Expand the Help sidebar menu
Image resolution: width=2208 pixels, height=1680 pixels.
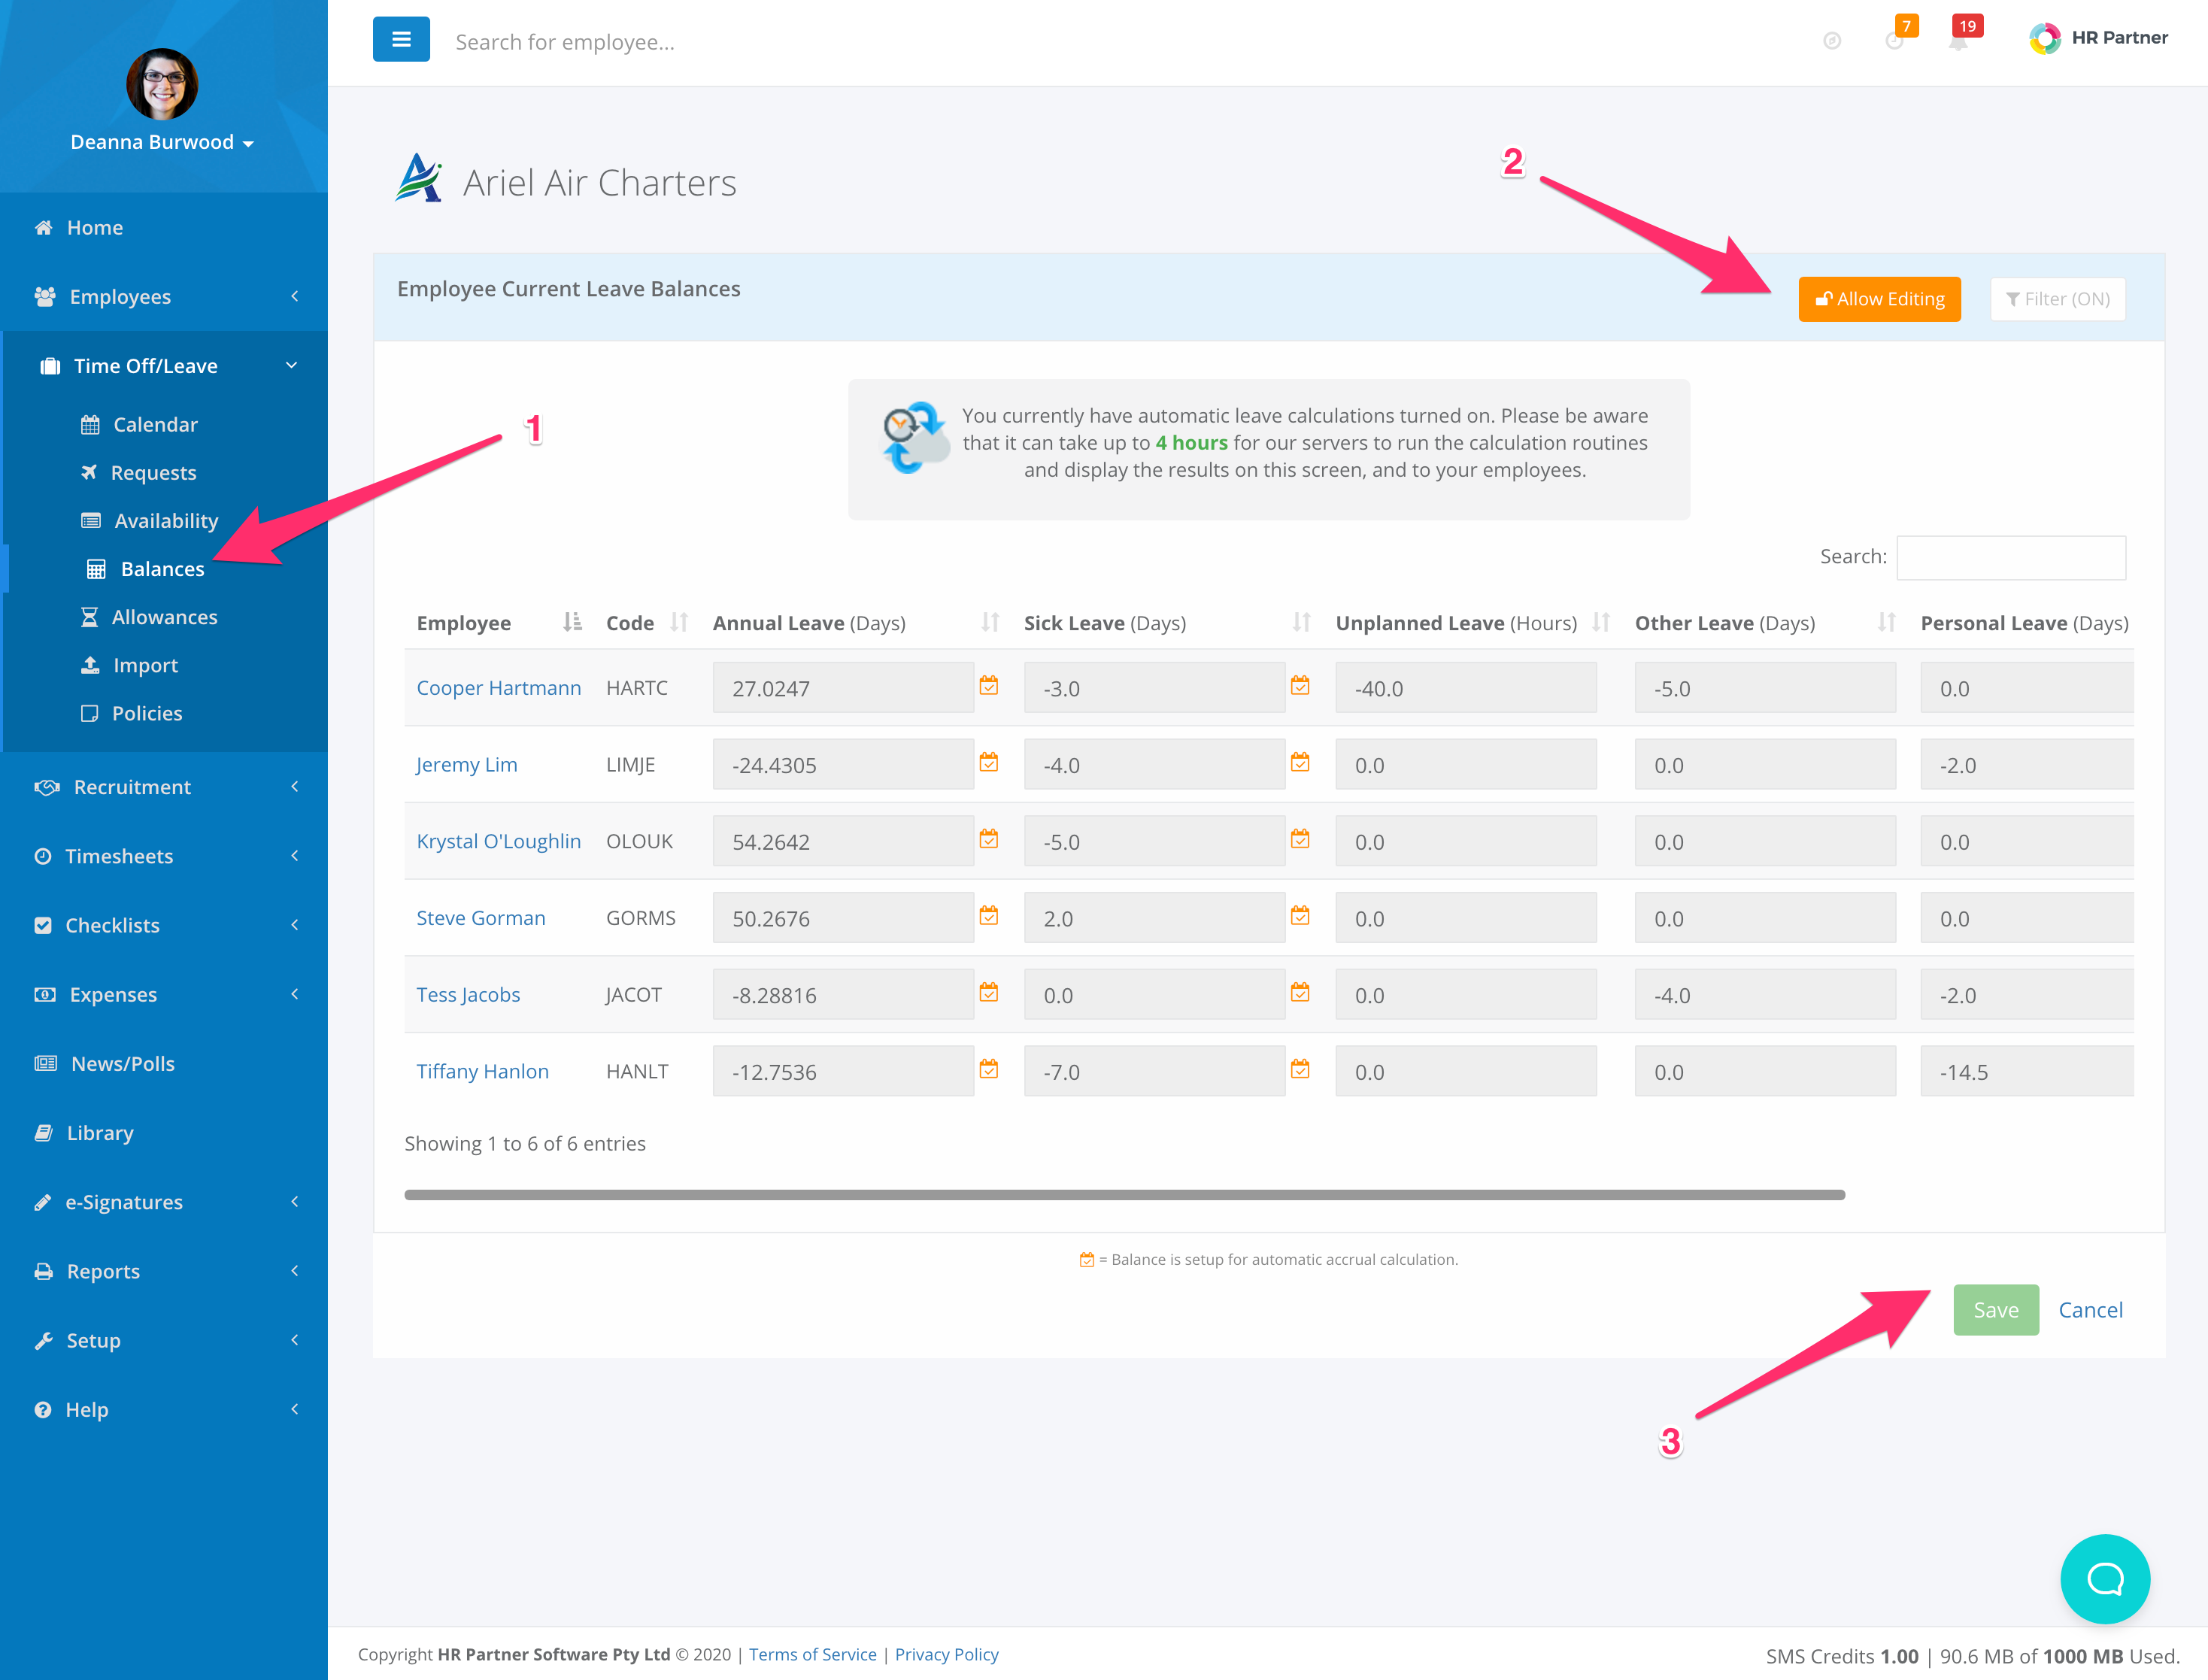point(164,1409)
